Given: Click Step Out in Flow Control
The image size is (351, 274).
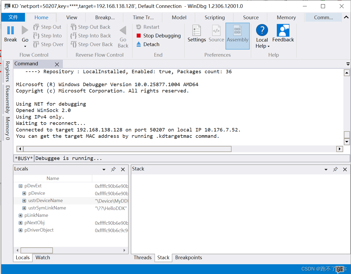Looking at the screenshot, I should (x=47, y=27).
